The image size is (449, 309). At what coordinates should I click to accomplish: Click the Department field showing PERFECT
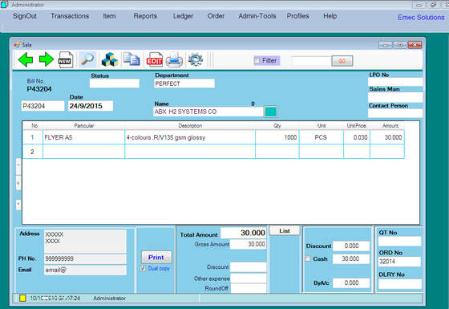click(184, 83)
